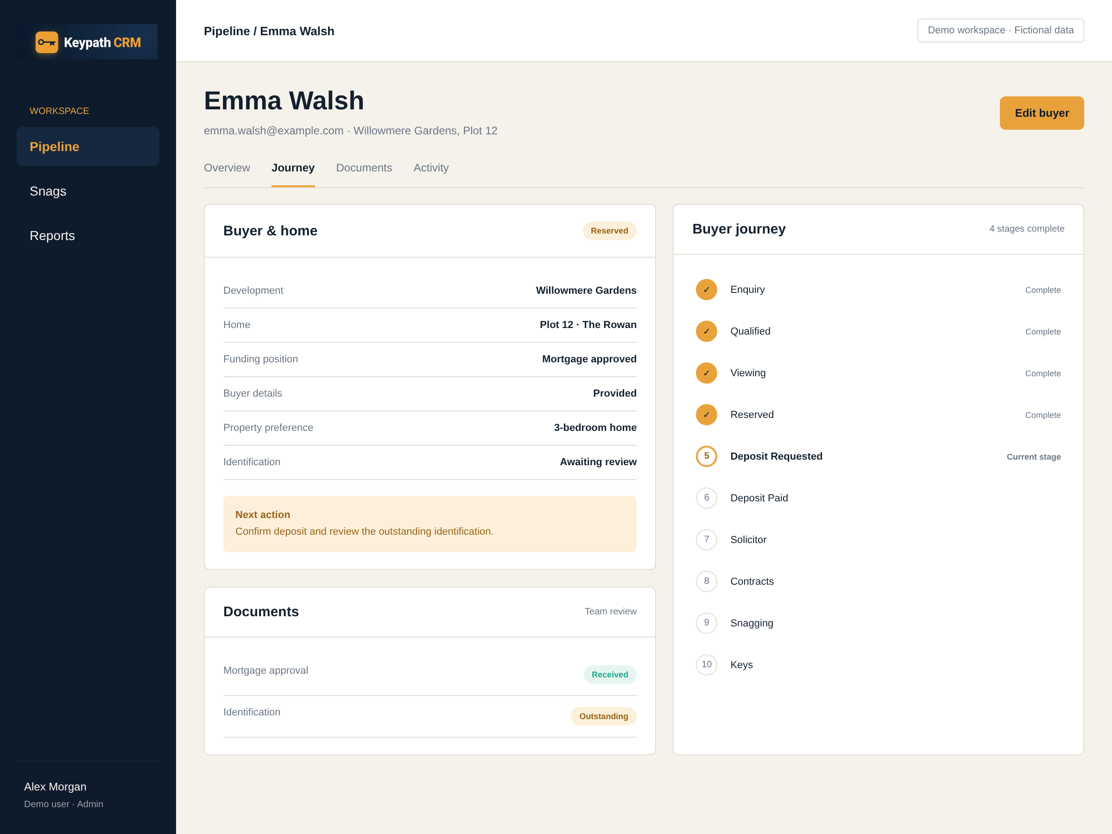Click the Snagging stage label
Screen dimensions: 1112x834
click(x=752, y=623)
